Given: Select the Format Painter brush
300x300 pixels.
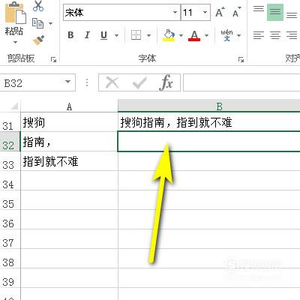Looking at the screenshot, I should (x=39, y=40).
